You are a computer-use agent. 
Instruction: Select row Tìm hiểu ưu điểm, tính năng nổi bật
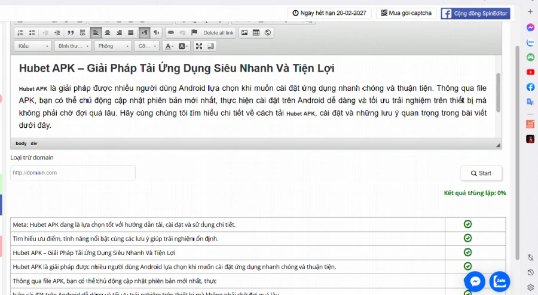[115, 239]
